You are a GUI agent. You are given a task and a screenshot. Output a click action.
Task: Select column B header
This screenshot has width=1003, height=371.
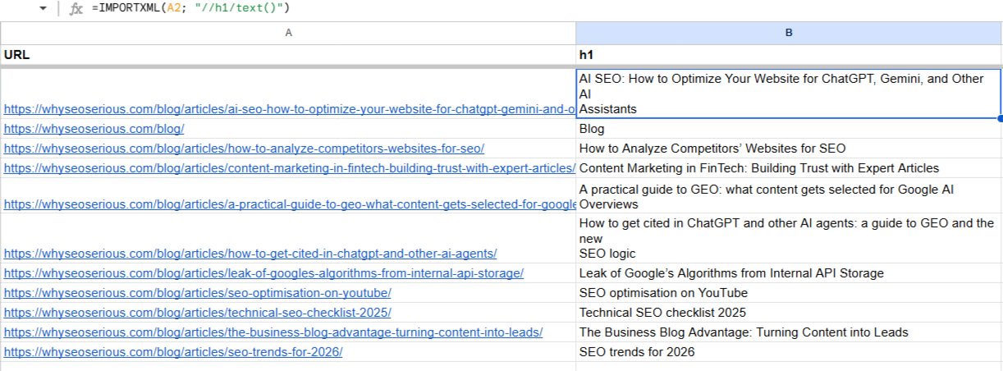[x=789, y=33]
